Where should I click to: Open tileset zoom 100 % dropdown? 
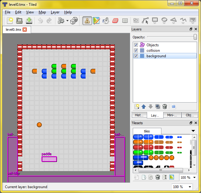(195, 177)
